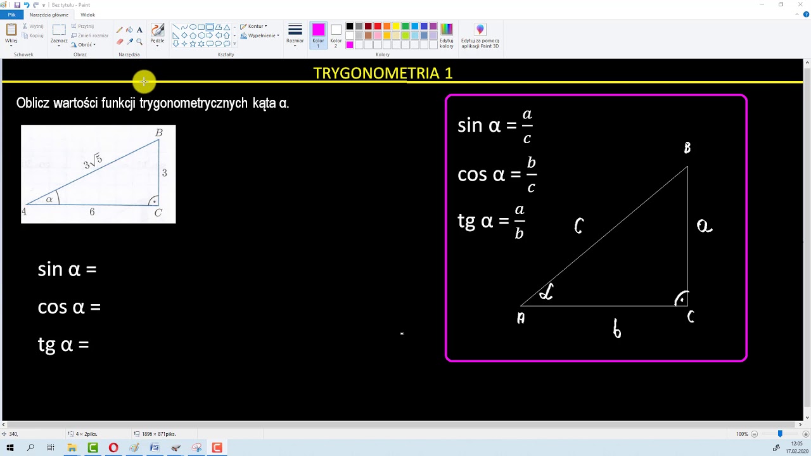Select the Fill with color bucket tool
Screen dimensions: 811x456
129,30
